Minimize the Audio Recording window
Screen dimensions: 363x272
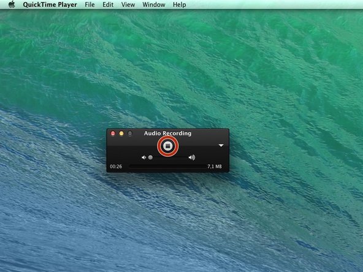point(121,134)
